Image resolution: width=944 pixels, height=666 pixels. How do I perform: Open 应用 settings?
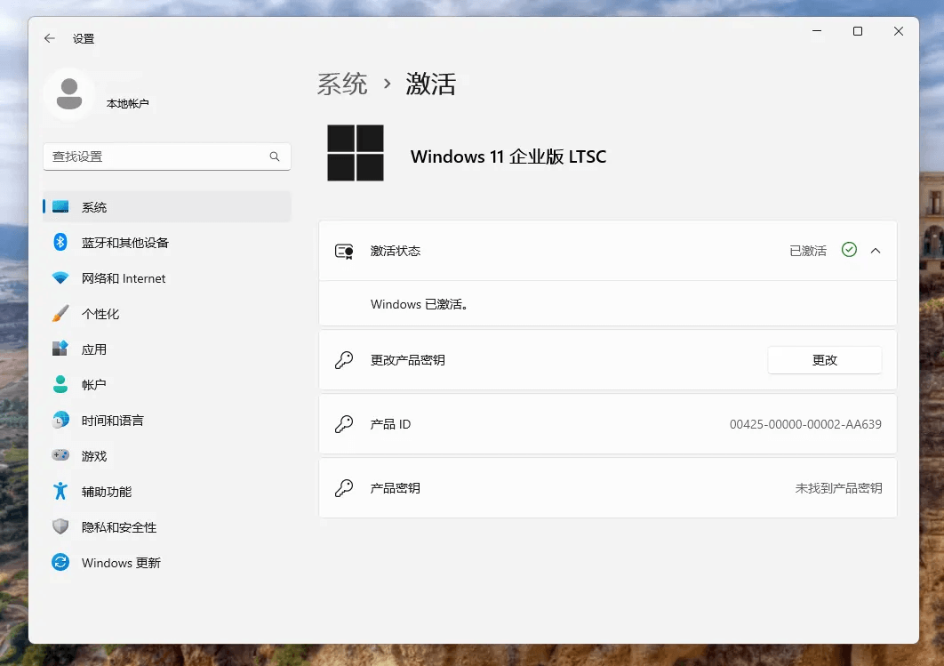[x=167, y=349]
